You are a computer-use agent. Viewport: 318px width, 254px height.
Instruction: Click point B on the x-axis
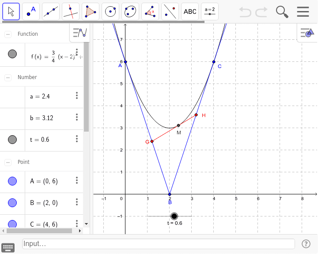170,194
